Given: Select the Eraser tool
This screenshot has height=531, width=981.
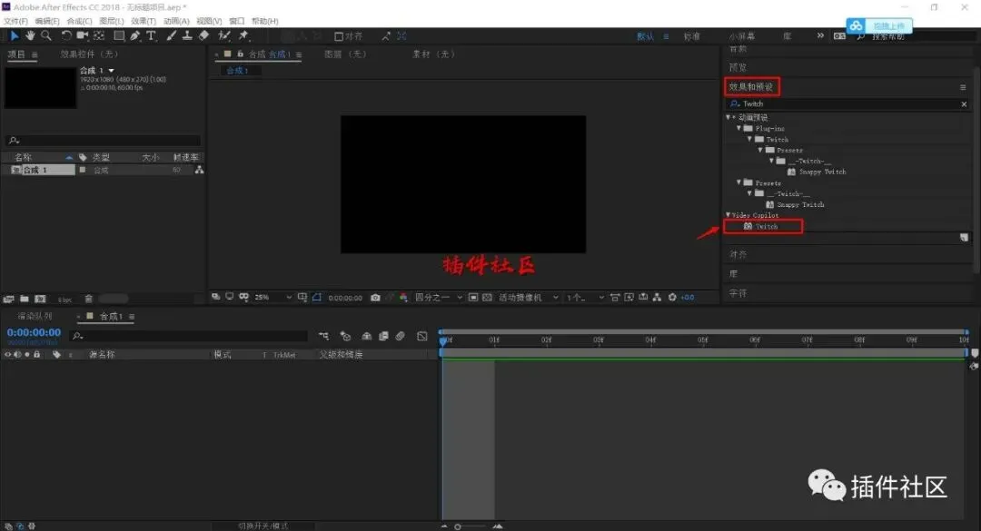Looking at the screenshot, I should tap(203, 35).
